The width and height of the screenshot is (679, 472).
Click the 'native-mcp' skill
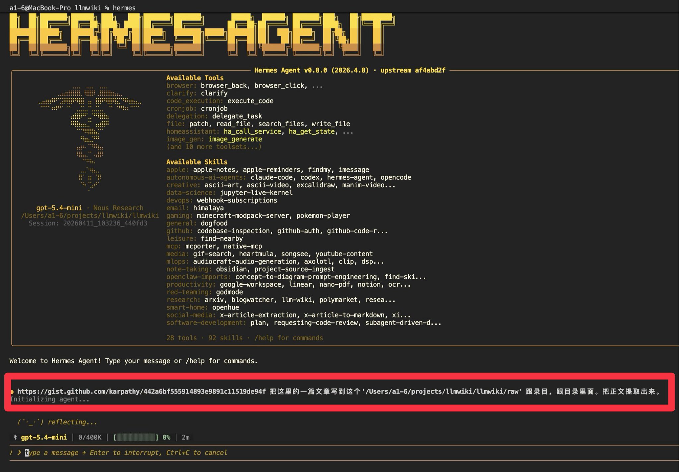pyautogui.click(x=243, y=246)
